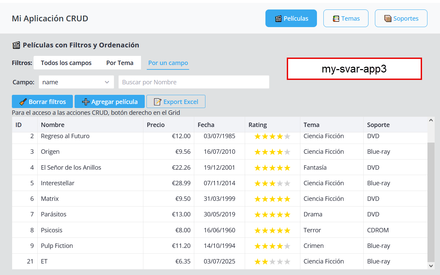The image size is (440, 275).
Task: Click the 'Mi Aplicación CRUD' title
Action: [50, 18]
